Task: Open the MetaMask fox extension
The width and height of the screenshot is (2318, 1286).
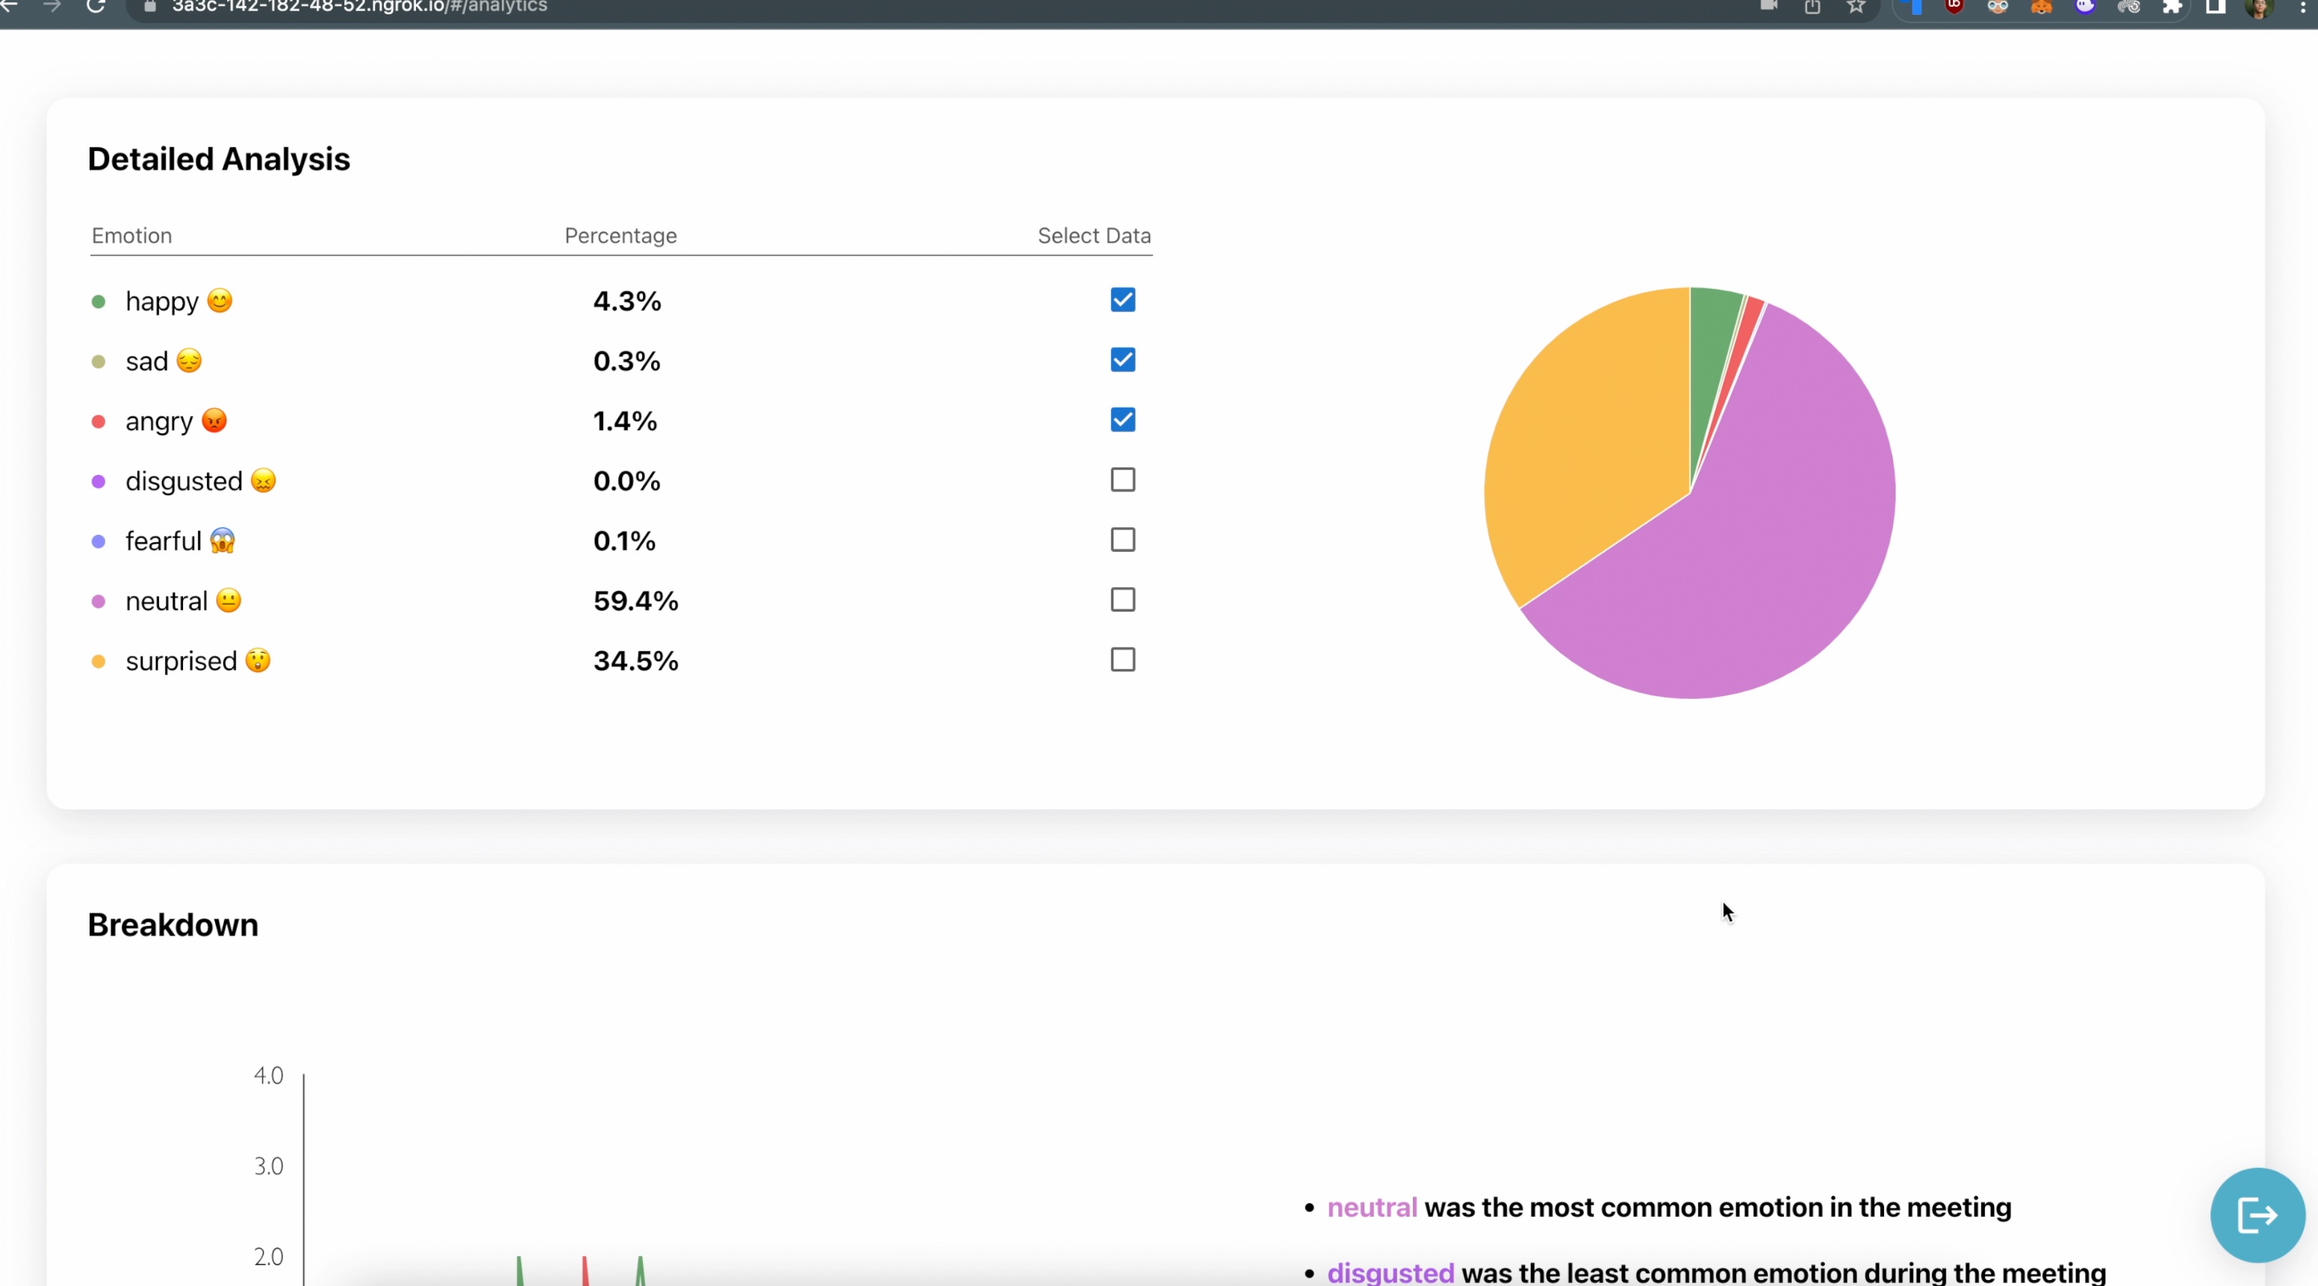Action: pos(2041,7)
